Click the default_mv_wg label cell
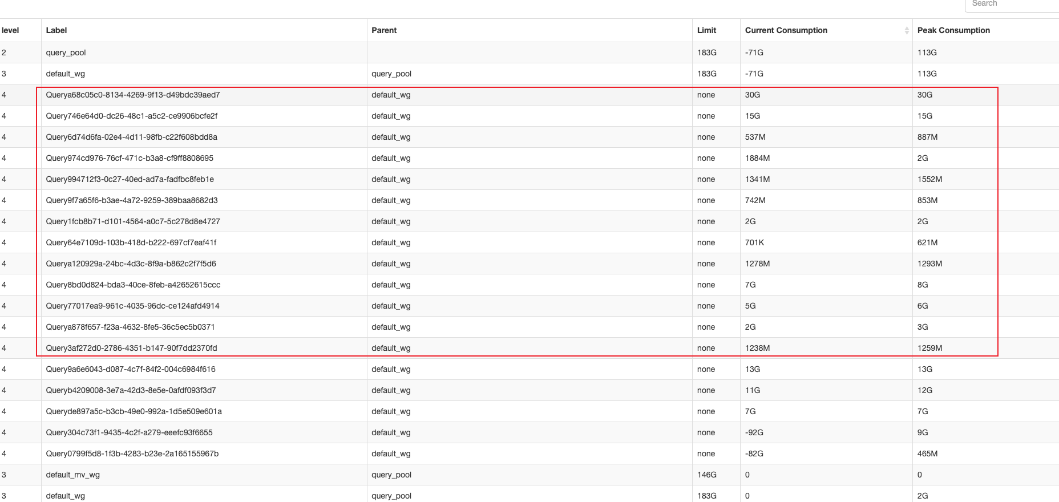The width and height of the screenshot is (1059, 502). point(73,475)
